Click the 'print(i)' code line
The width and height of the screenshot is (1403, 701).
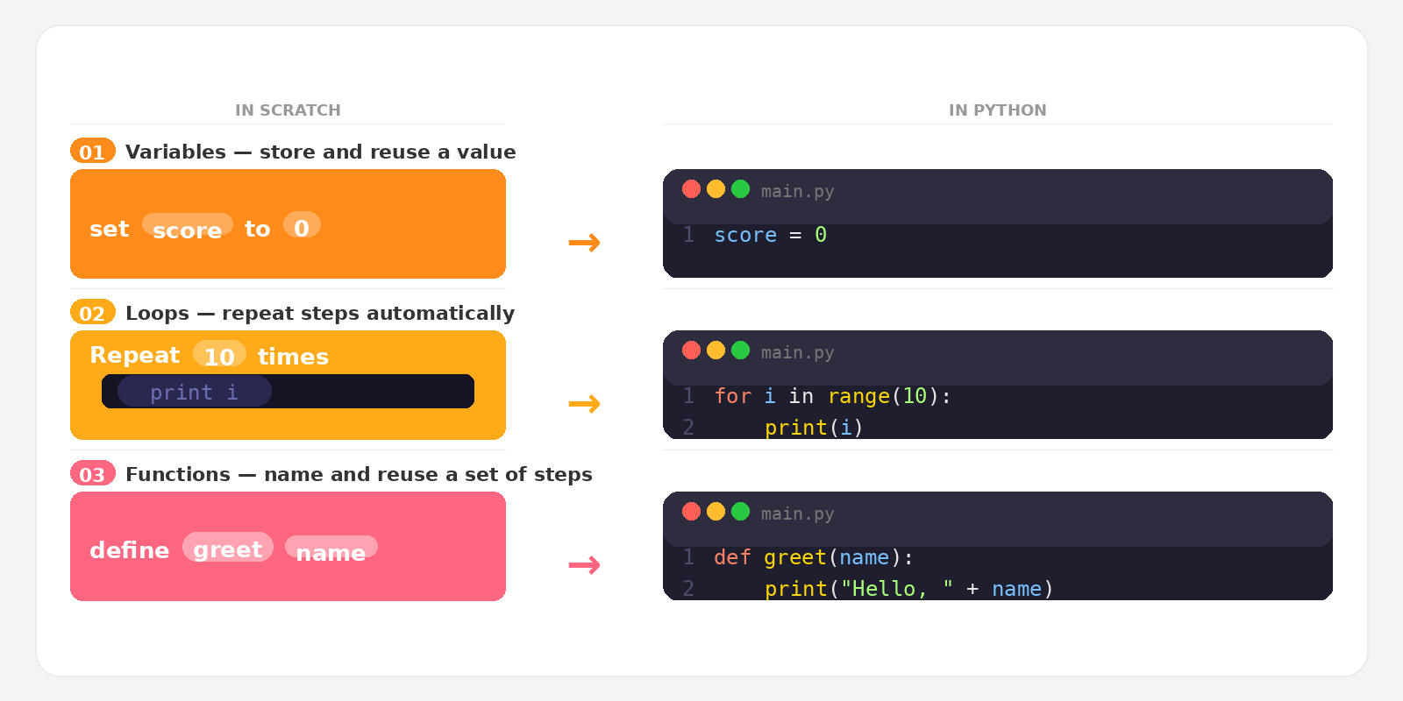(815, 428)
